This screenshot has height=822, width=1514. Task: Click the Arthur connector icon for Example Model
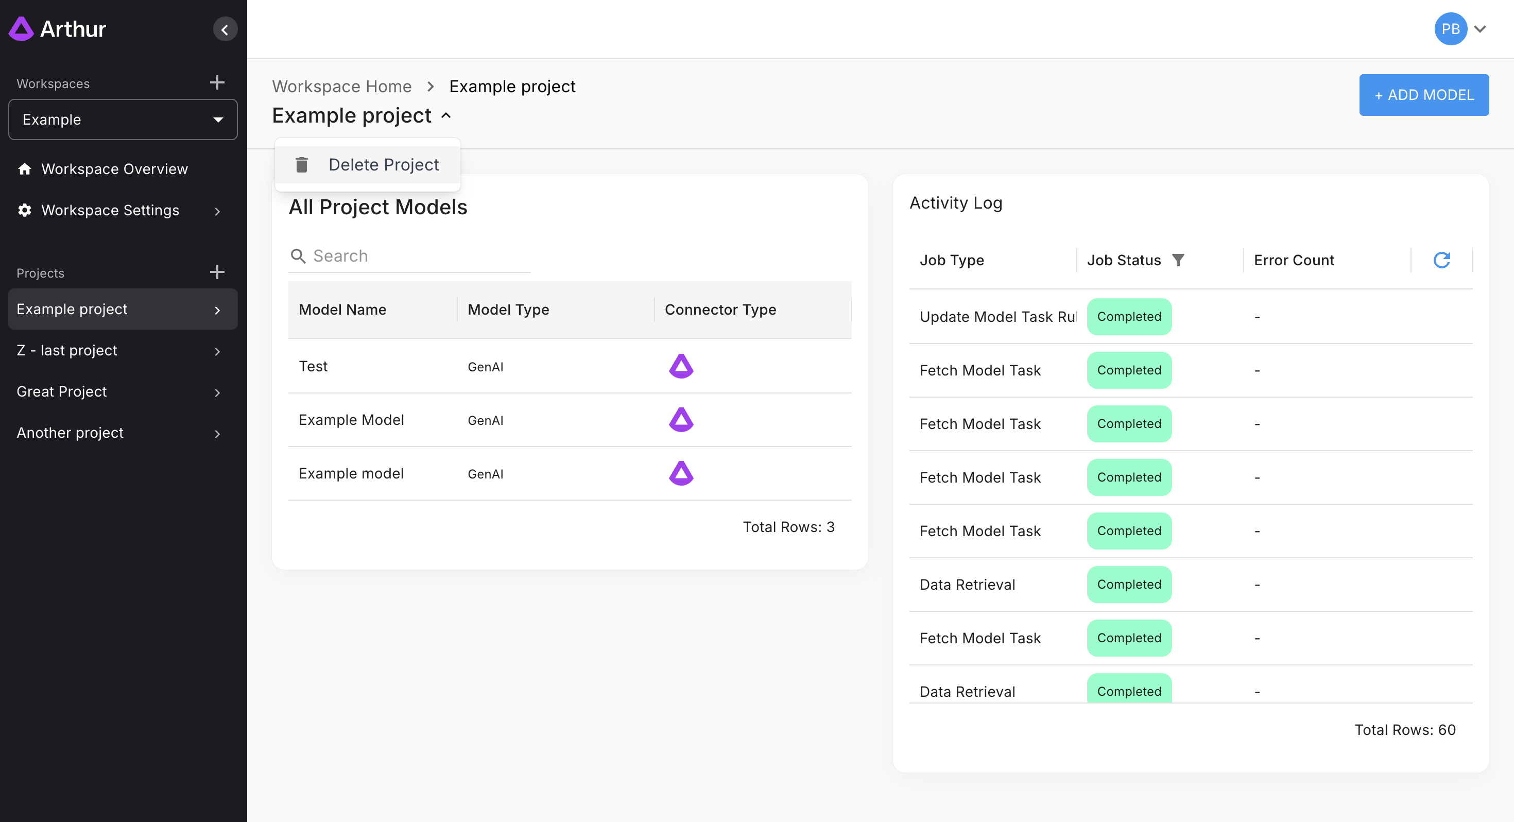pyautogui.click(x=681, y=420)
